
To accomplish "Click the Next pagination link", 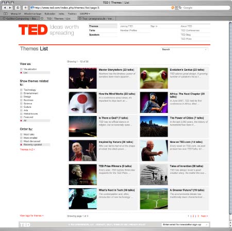I will tap(204, 216).
